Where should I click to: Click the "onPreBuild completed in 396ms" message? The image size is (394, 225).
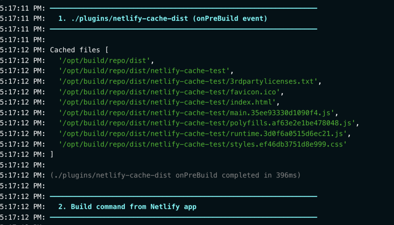click(x=175, y=175)
